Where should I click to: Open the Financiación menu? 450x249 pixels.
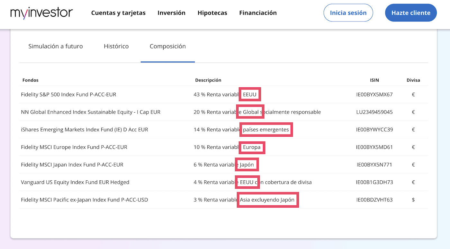pyautogui.click(x=258, y=13)
